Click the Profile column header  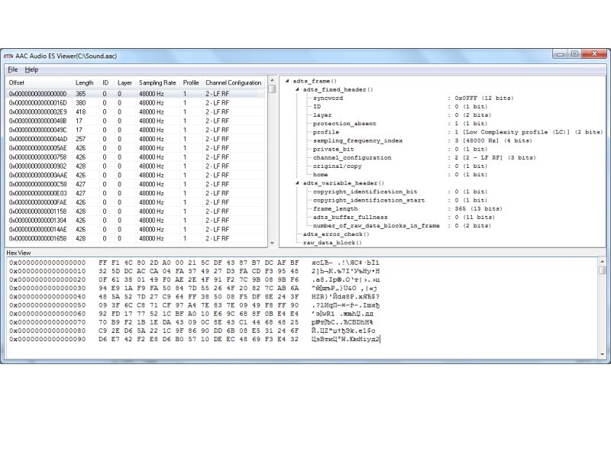(191, 82)
